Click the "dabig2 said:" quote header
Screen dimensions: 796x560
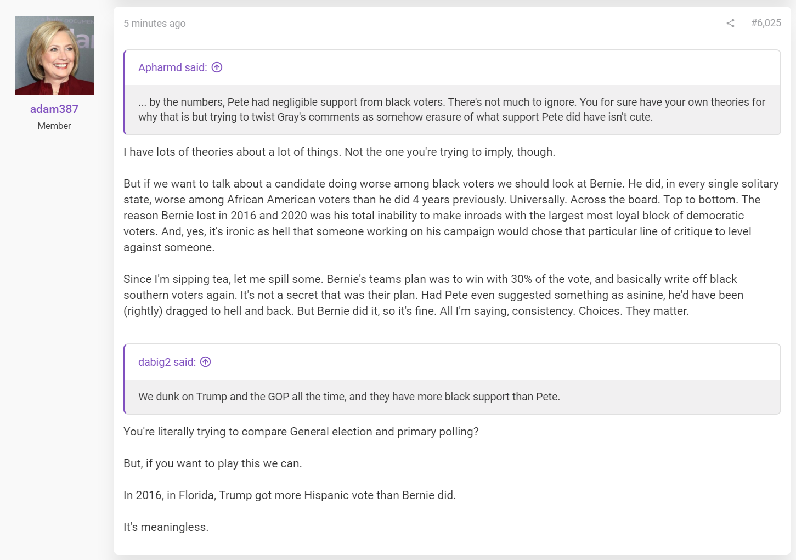pyautogui.click(x=167, y=362)
